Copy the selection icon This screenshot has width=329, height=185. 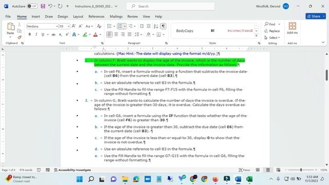[20, 31]
